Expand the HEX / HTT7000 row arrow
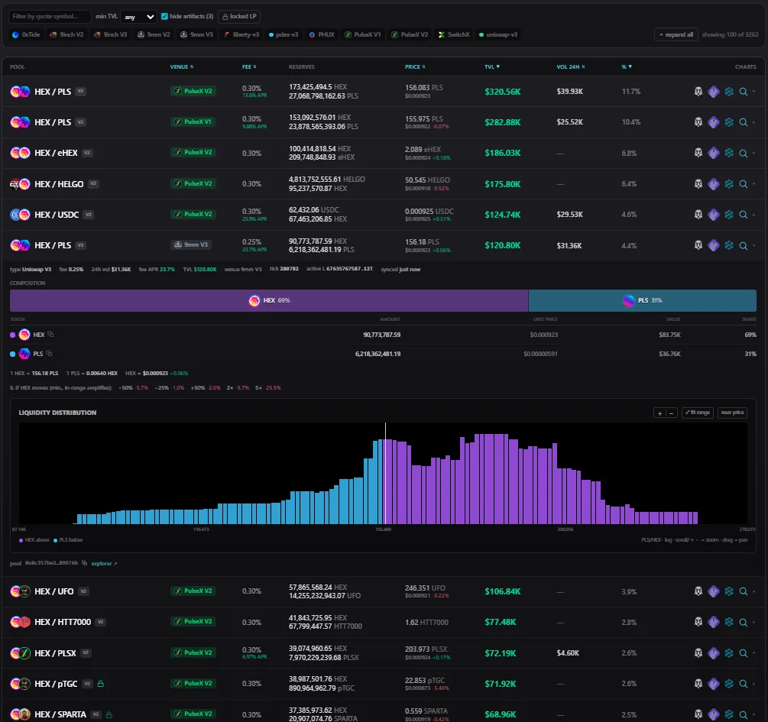Screen dimensions: 768x722 tap(753, 622)
